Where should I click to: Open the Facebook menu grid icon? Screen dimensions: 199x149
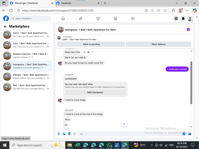click(x=176, y=19)
